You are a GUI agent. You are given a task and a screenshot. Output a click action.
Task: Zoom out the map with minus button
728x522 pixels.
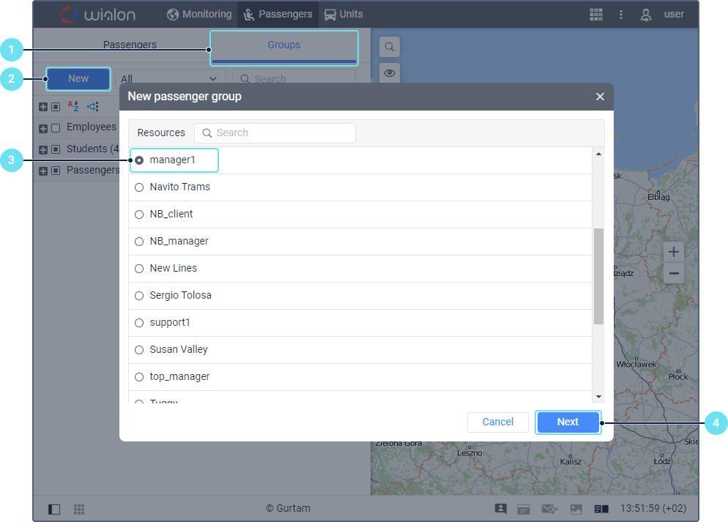674,273
